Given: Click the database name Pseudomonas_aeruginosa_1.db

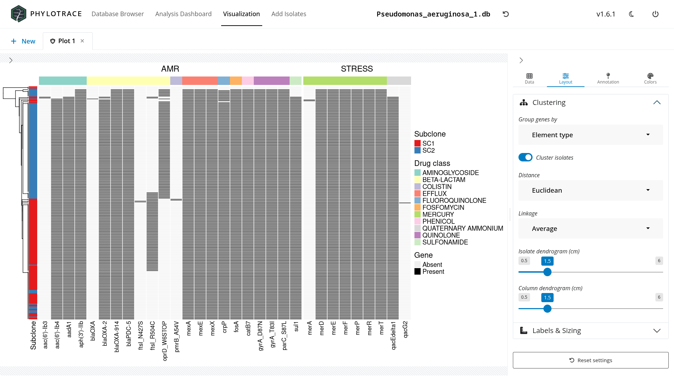Looking at the screenshot, I should pyautogui.click(x=433, y=14).
